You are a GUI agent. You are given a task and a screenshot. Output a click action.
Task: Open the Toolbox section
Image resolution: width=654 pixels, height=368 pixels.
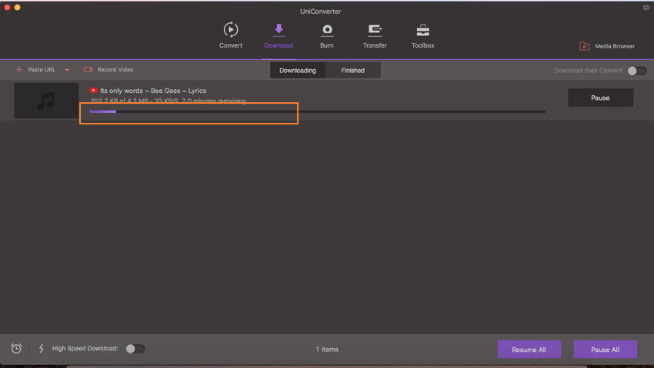coord(422,35)
